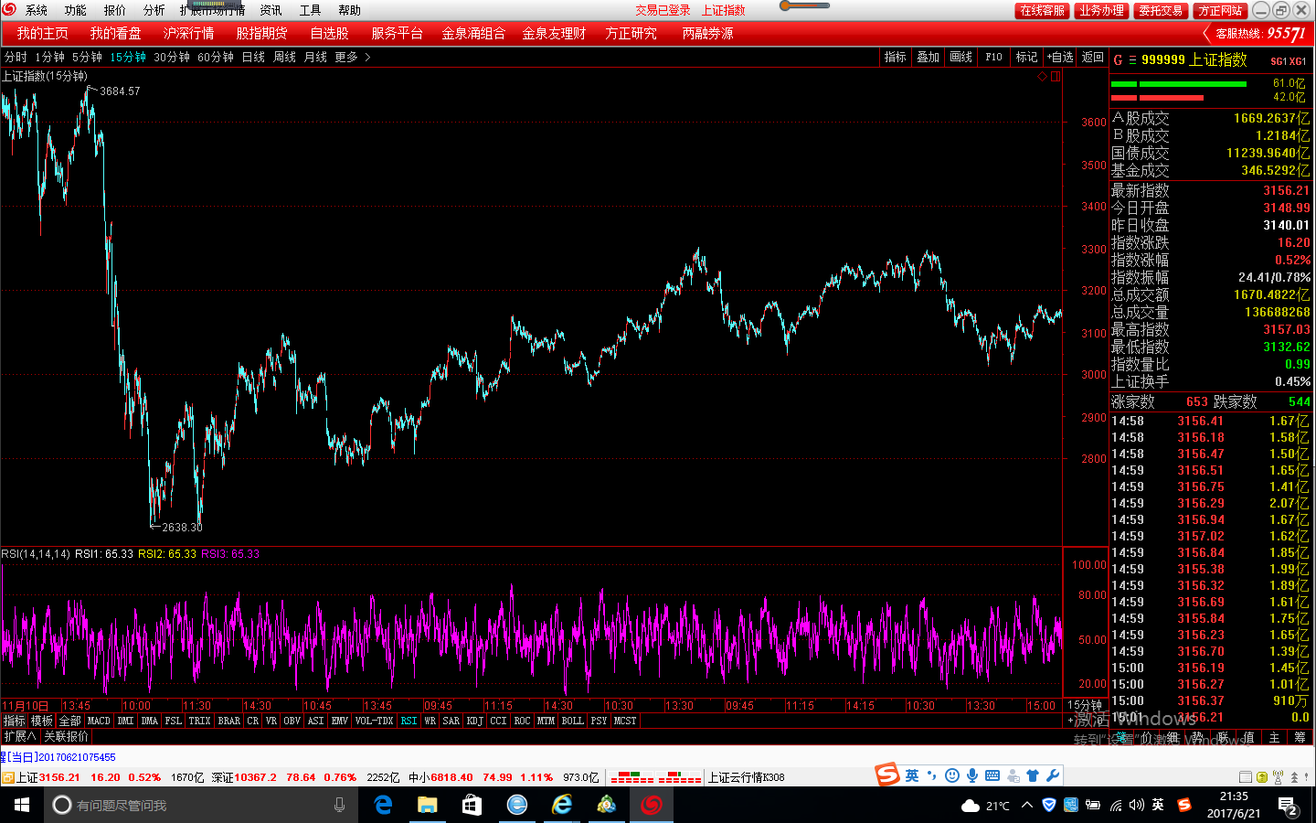Open 两融券源 tab
Viewport: 1316px width, 823px height.
pyautogui.click(x=708, y=33)
